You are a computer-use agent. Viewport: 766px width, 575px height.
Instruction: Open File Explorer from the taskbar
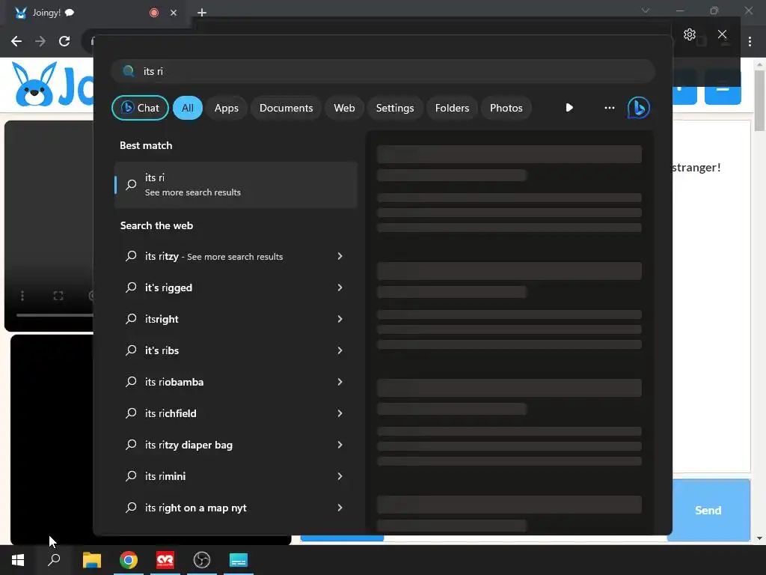click(x=92, y=560)
